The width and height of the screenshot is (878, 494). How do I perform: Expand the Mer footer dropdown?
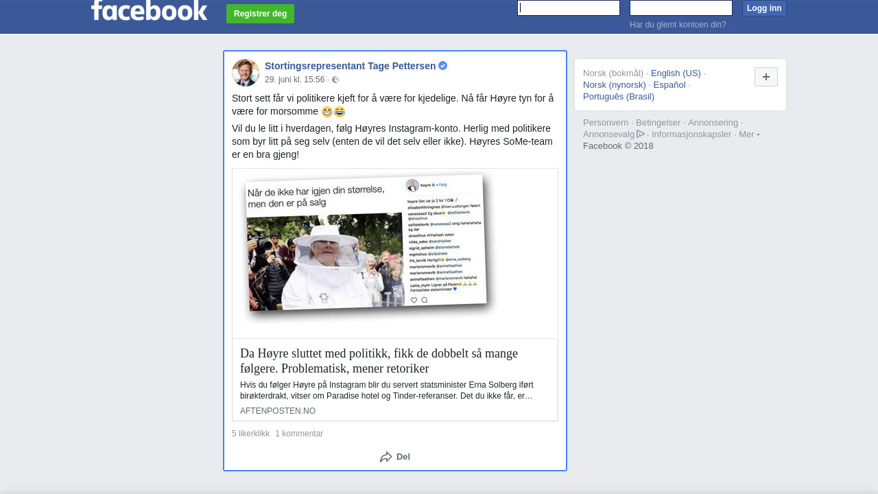749,134
